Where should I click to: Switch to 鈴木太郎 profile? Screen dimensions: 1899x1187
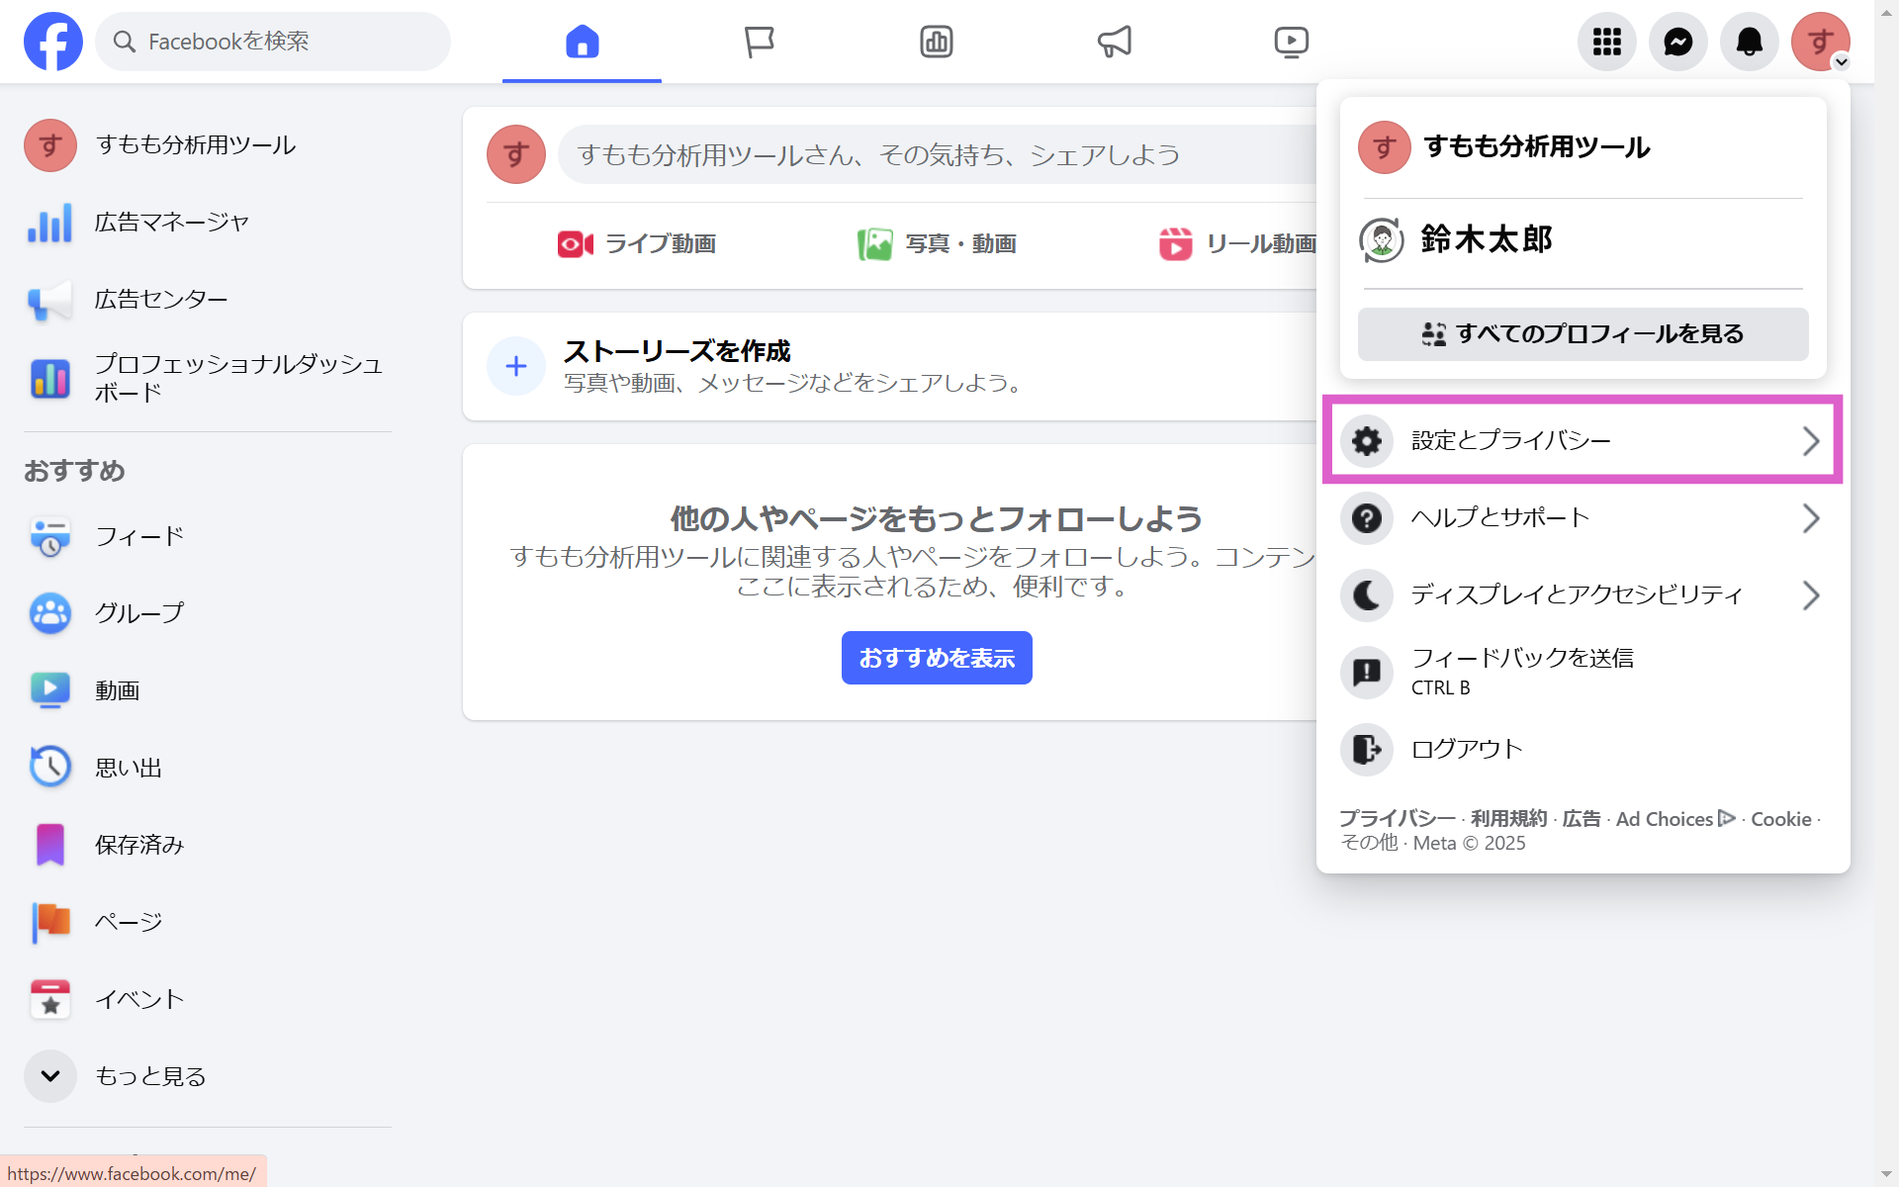pos(1485,239)
